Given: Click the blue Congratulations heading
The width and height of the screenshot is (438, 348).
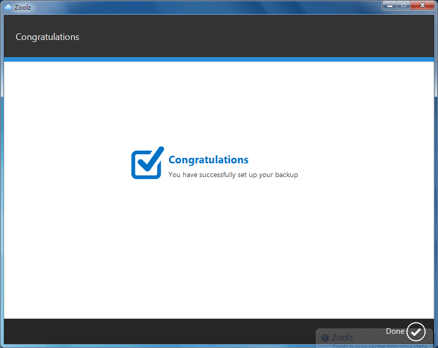Looking at the screenshot, I should 208,160.
